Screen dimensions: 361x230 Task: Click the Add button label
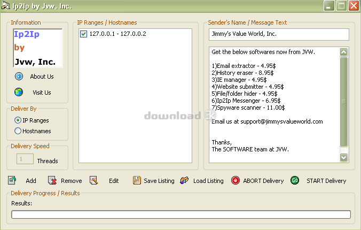tap(31, 181)
